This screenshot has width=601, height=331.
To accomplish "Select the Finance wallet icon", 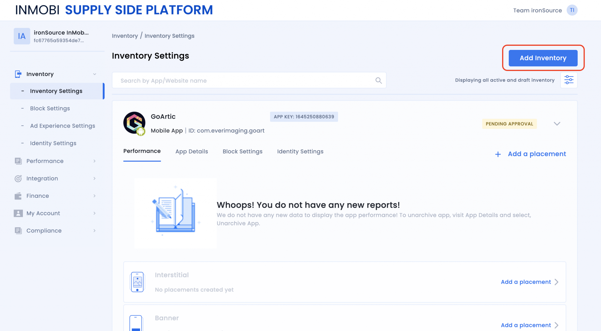I will click(18, 196).
